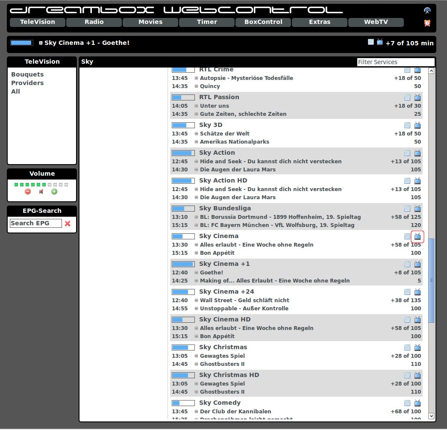Click progress bar of Sky Action HD
This screenshot has height=430, width=447.
(183, 181)
